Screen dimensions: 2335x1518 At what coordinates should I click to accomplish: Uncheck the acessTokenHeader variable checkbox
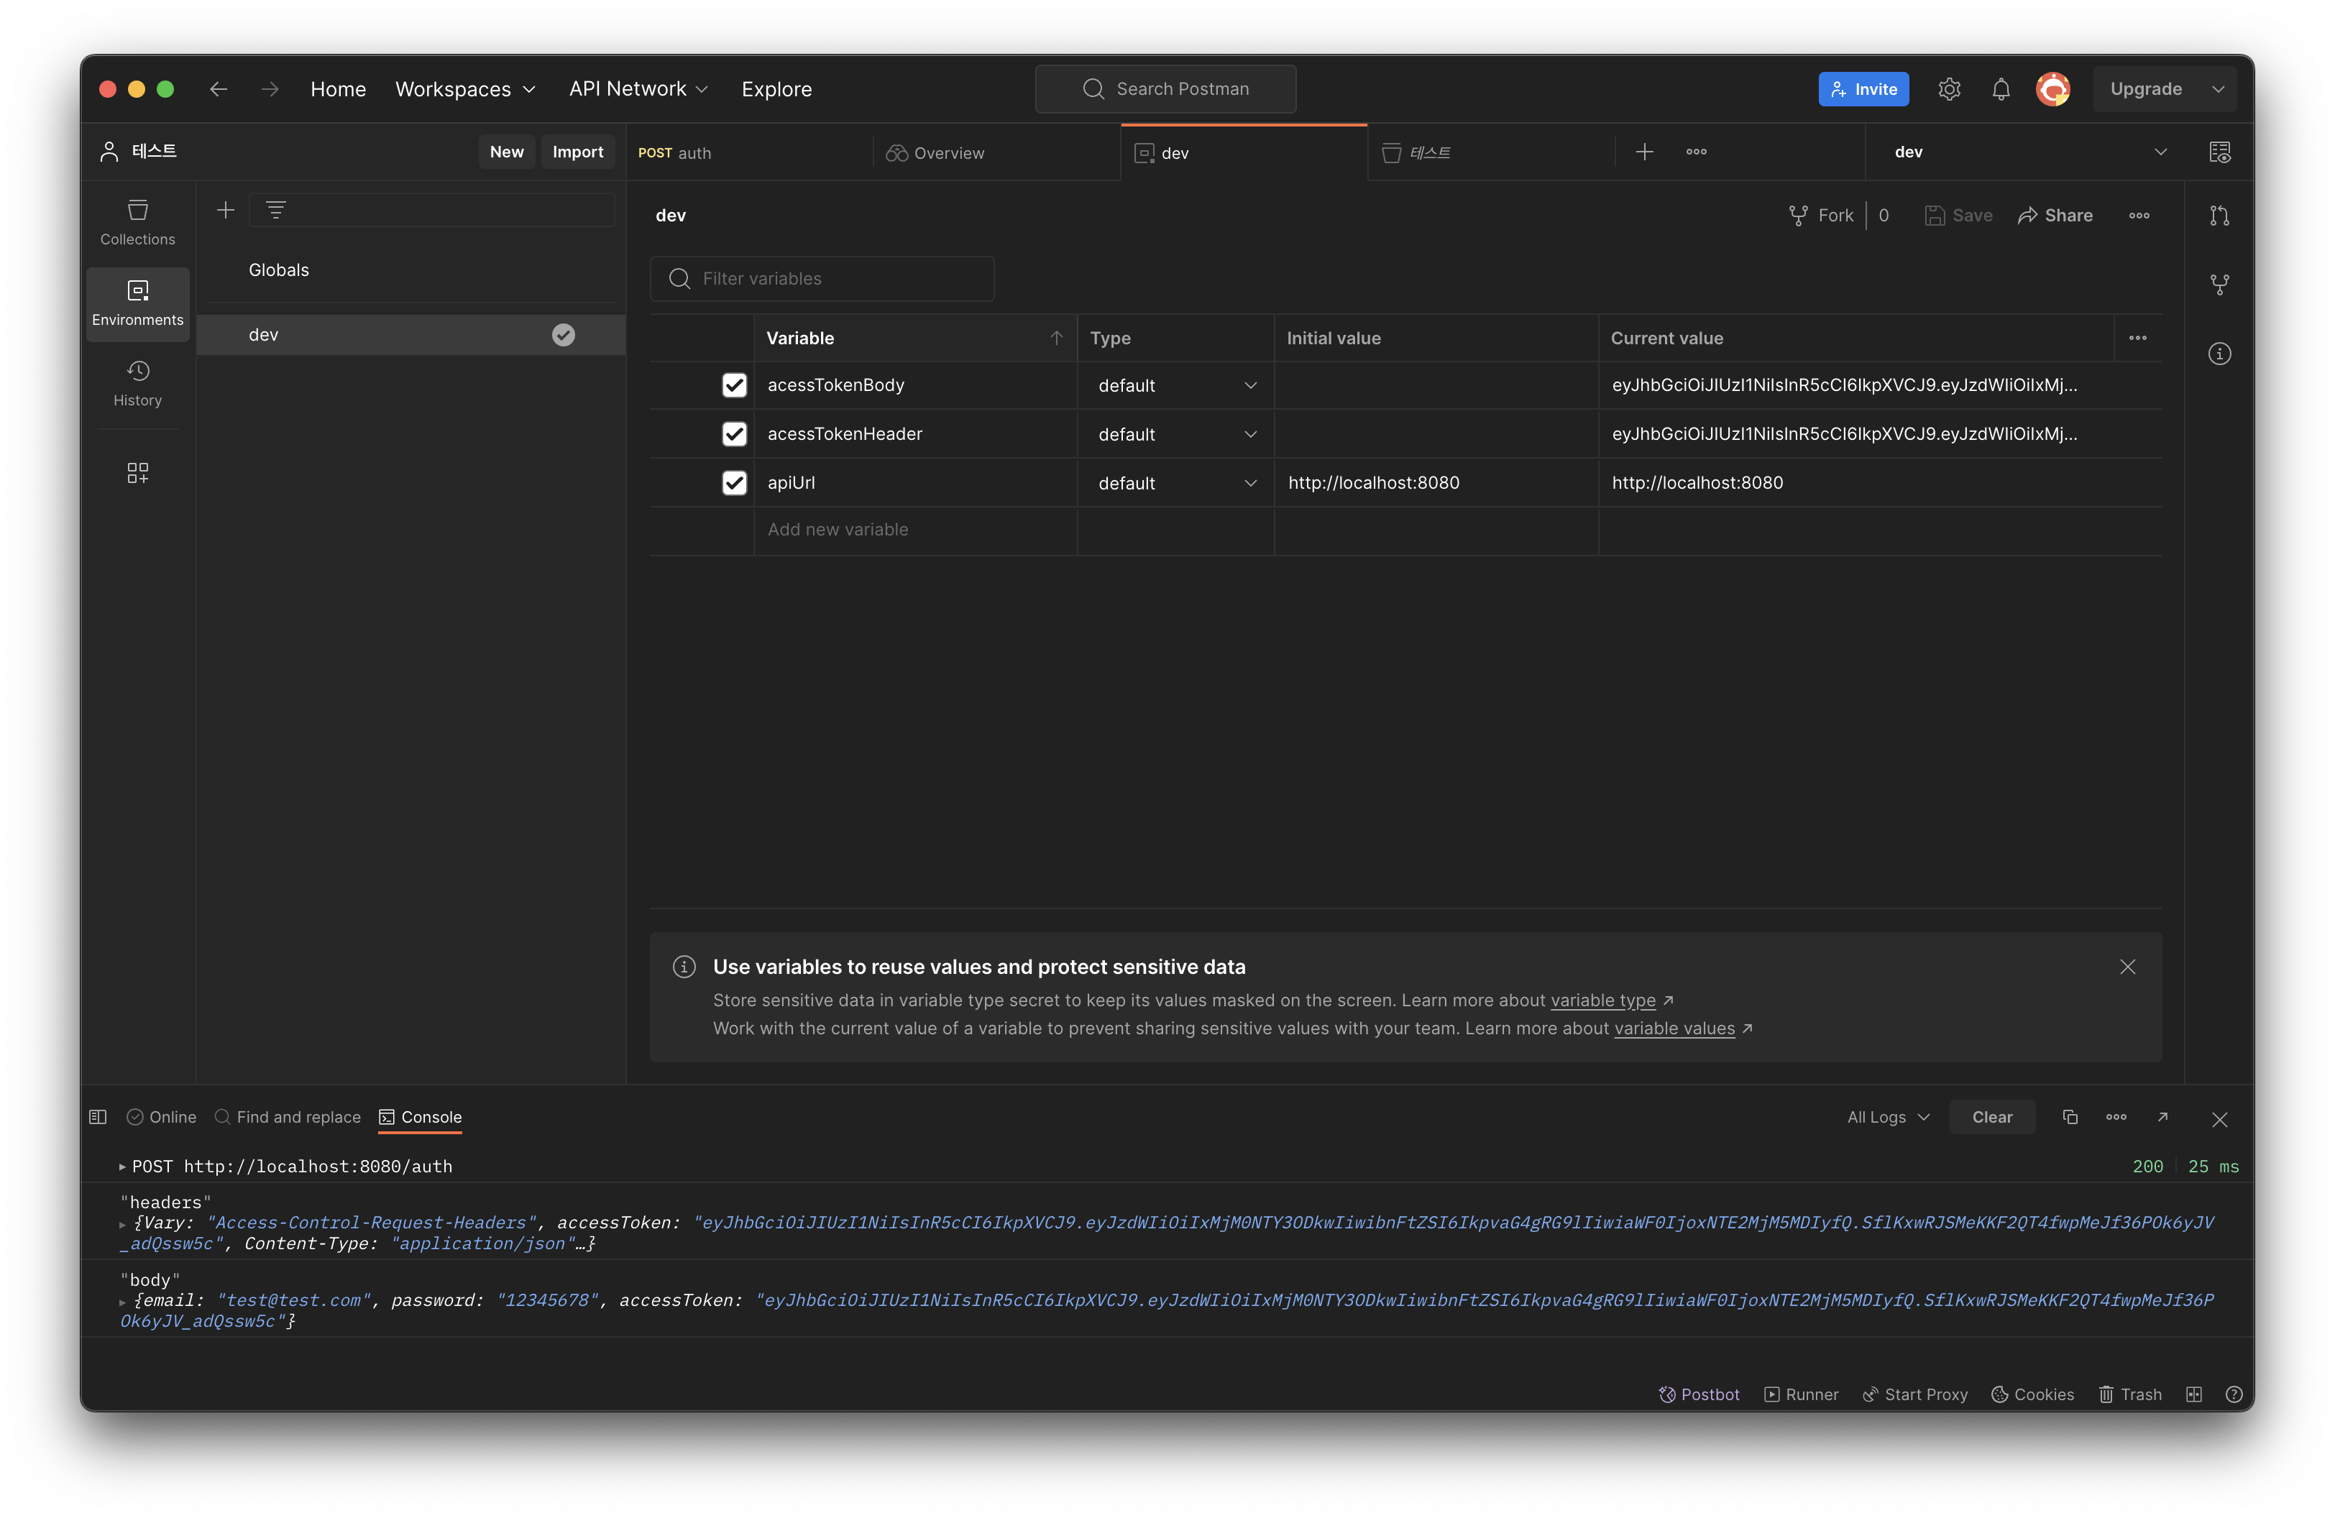[734, 434]
